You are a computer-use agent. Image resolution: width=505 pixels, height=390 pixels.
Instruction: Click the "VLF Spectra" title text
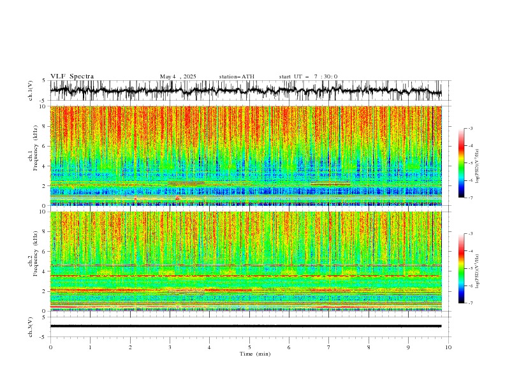(72, 76)
